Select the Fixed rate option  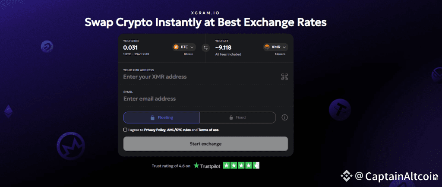(x=237, y=117)
